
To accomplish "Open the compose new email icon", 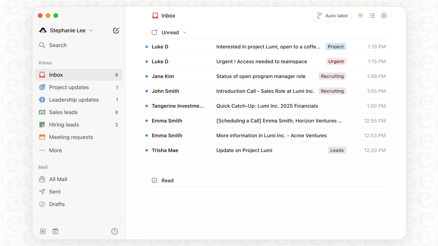I will coord(116,30).
